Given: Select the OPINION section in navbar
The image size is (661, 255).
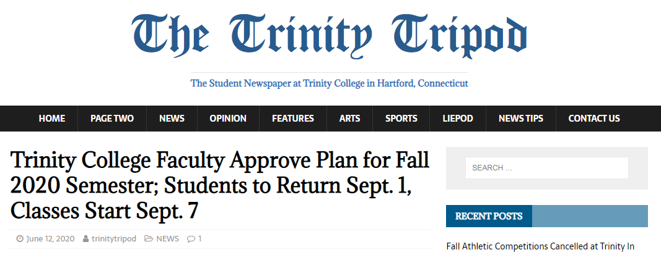Looking at the screenshot, I should 228,119.
